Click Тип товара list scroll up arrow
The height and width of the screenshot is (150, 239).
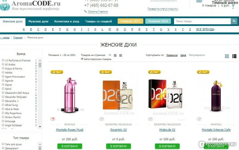tap(40, 144)
